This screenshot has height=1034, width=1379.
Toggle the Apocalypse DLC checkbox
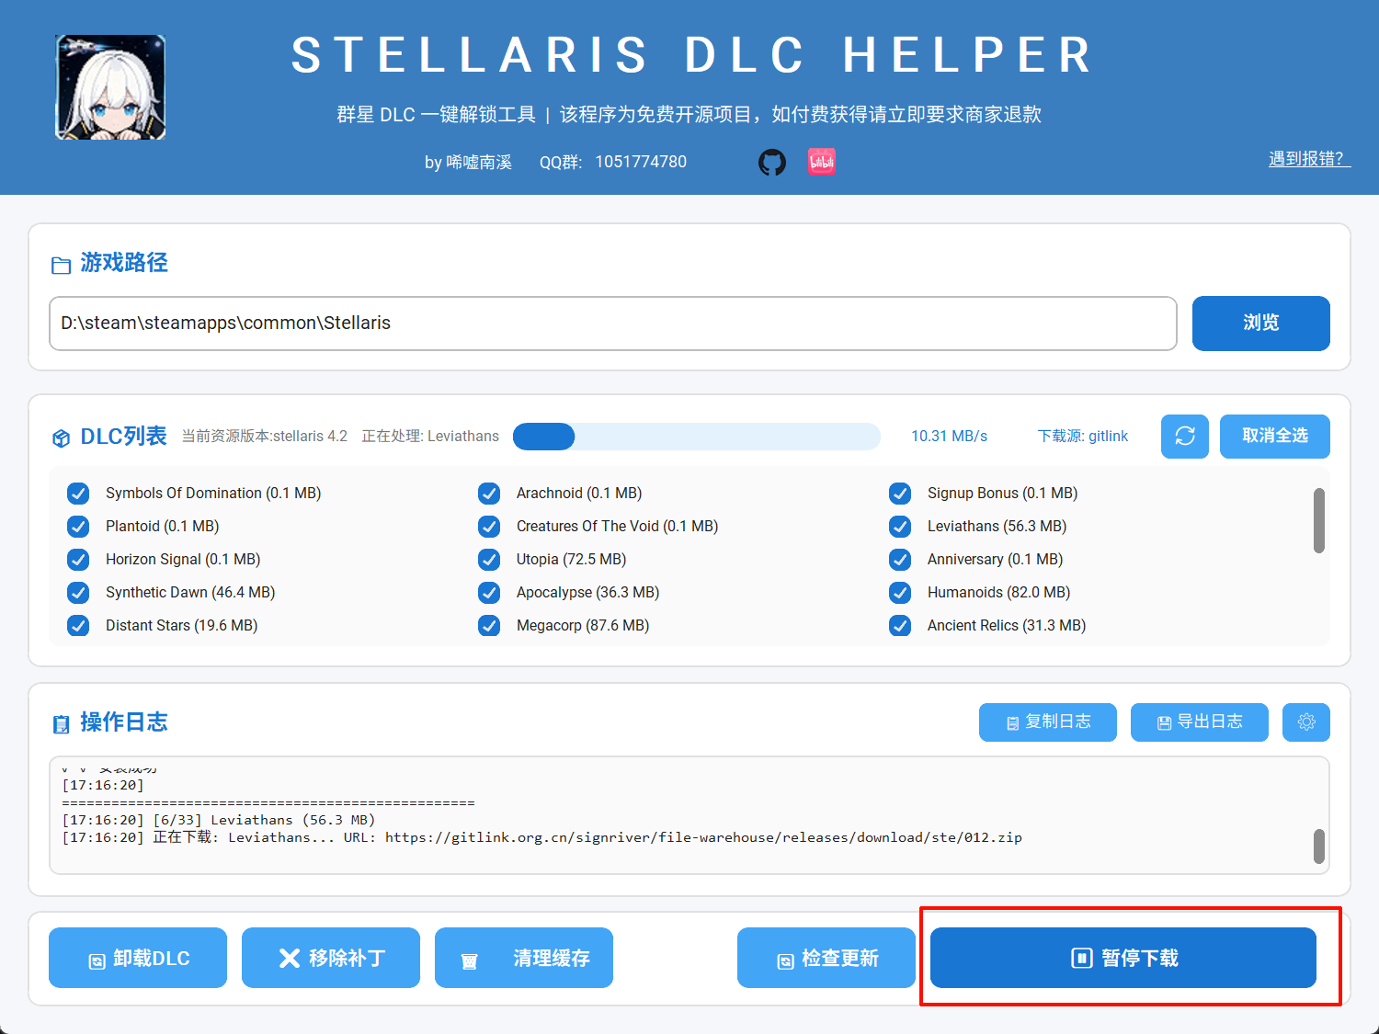point(489,593)
